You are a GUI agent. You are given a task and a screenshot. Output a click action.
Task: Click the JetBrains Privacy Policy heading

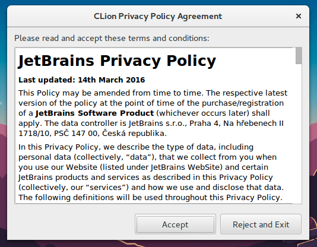[118, 61]
